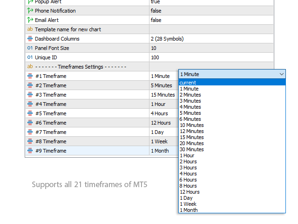Click the #9 Timeframe enum icon
The image size is (298, 224).
30,150
